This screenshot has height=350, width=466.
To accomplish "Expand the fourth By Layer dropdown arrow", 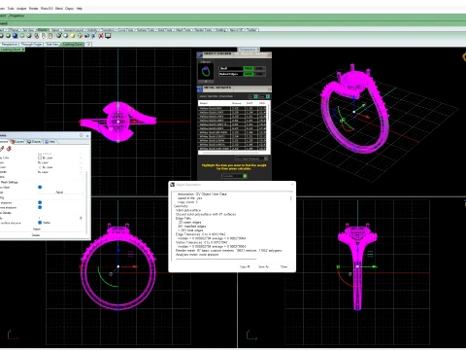I will (x=81, y=172).
